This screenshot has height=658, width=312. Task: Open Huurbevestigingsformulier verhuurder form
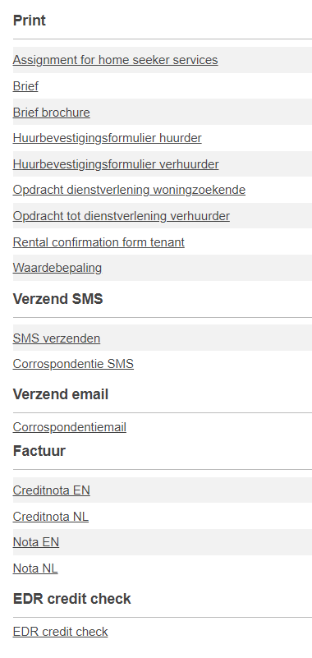point(116,164)
